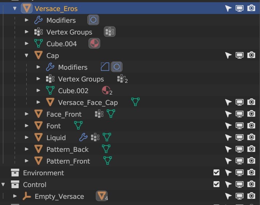Select the Environment collection
Screen dimensions: 260x205
tap(44, 173)
